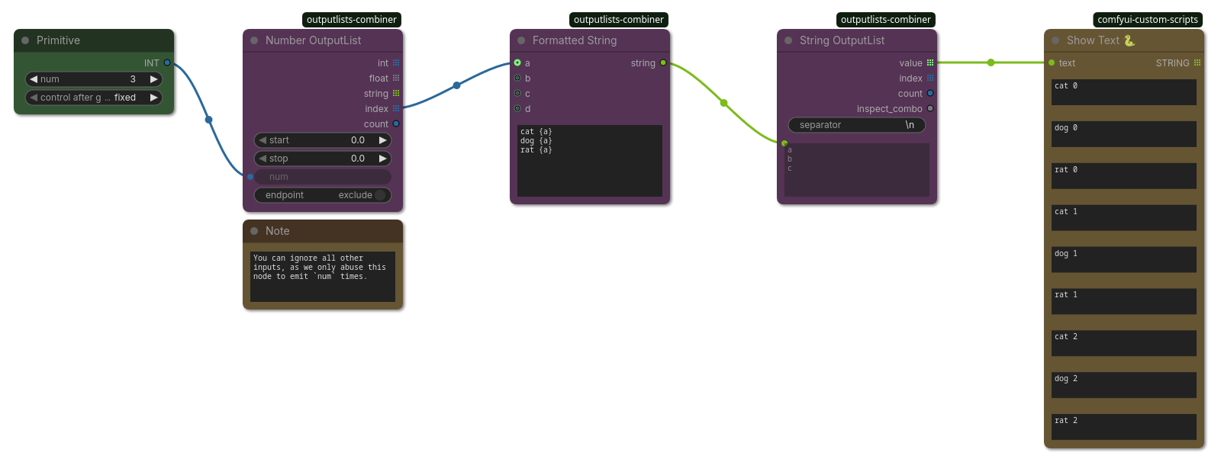Click the num input socket on Number OutputList
The image size is (1221, 465).
point(250,177)
